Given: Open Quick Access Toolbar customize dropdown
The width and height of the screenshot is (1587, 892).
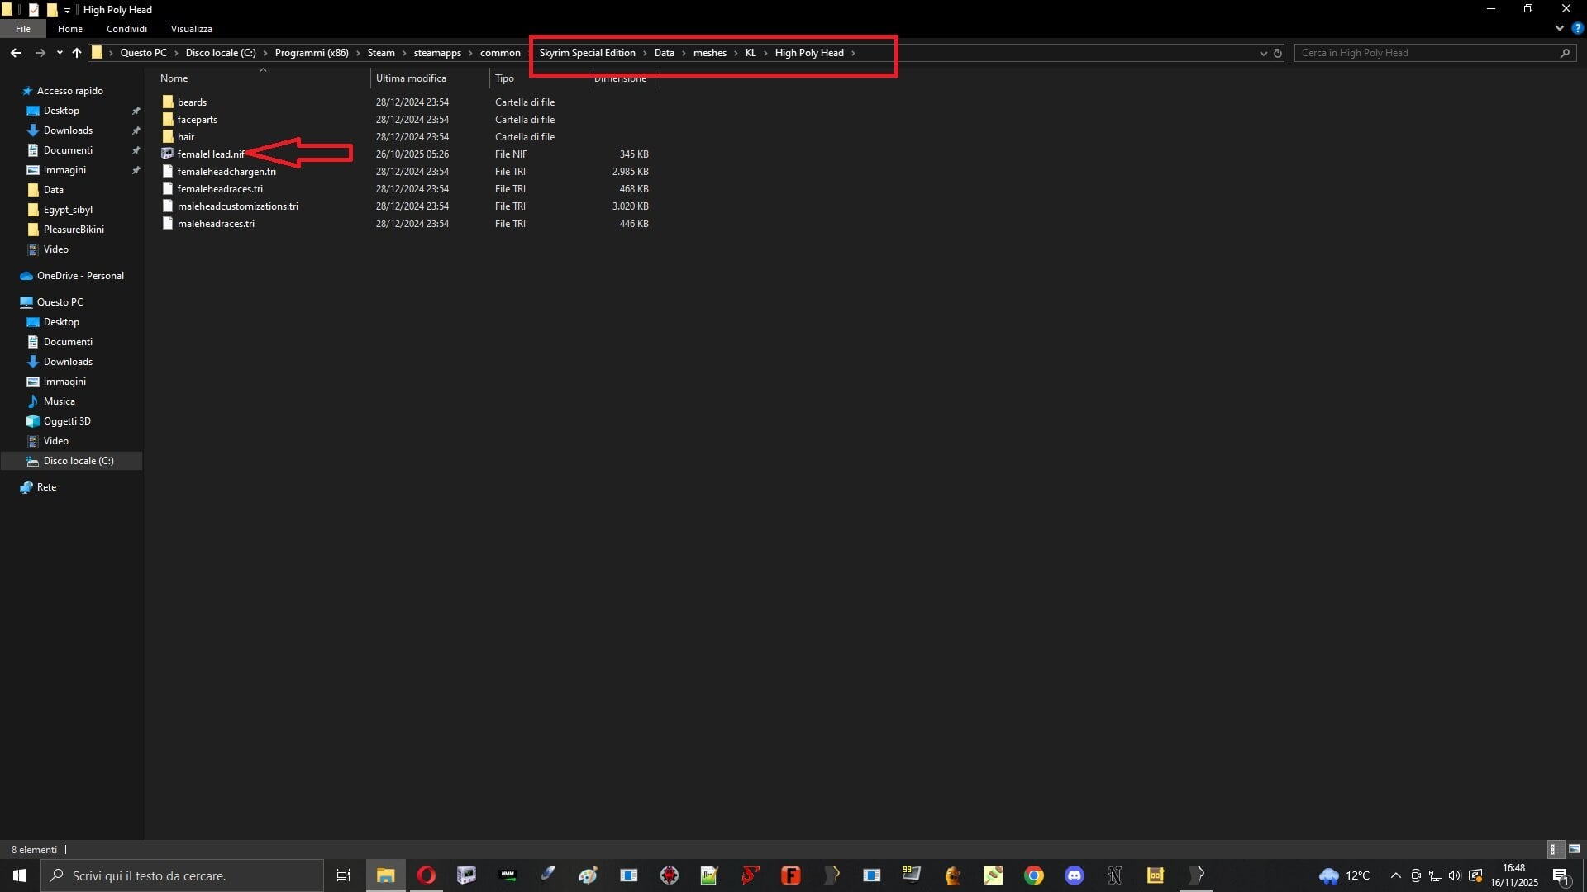Looking at the screenshot, I should [x=67, y=10].
